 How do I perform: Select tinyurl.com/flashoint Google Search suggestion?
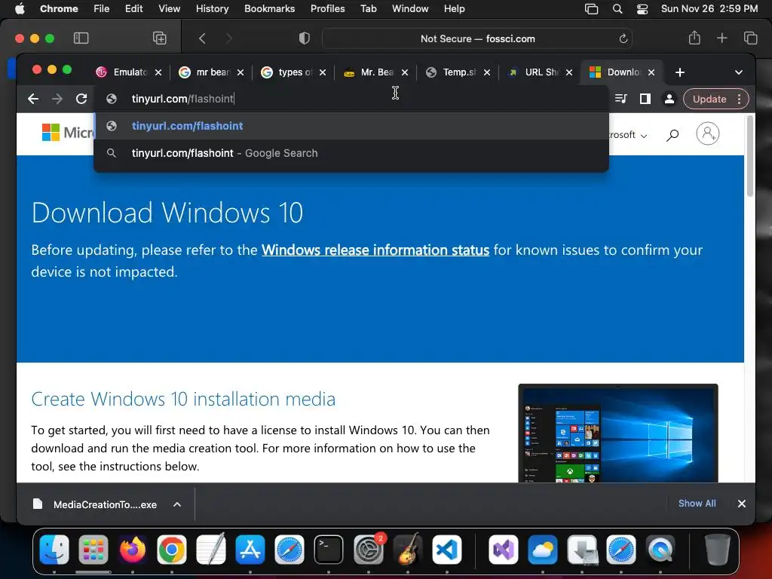[x=351, y=153]
